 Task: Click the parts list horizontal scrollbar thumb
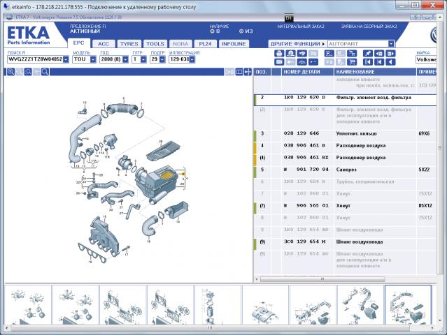coord(322,279)
